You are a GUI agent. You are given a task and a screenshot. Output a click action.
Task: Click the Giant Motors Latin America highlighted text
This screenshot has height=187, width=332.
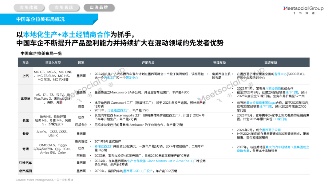(x=168, y=161)
